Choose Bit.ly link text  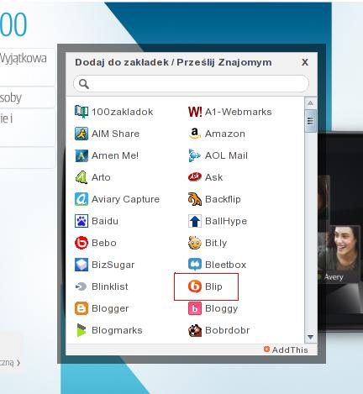[x=216, y=243]
